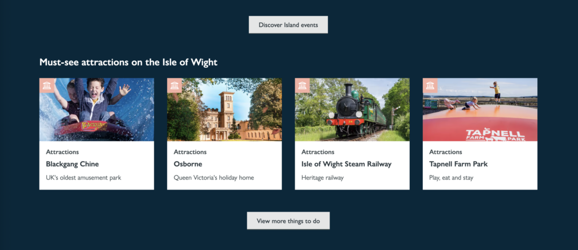Image resolution: width=578 pixels, height=250 pixels.
Task: Click the Heritage railway description text
Action: tap(322, 178)
